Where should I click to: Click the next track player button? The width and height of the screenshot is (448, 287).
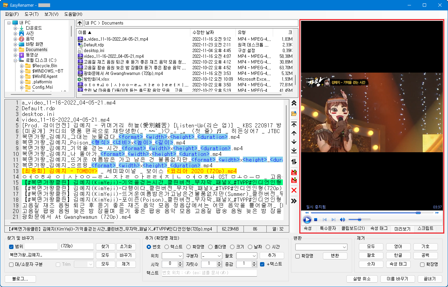[333, 220]
